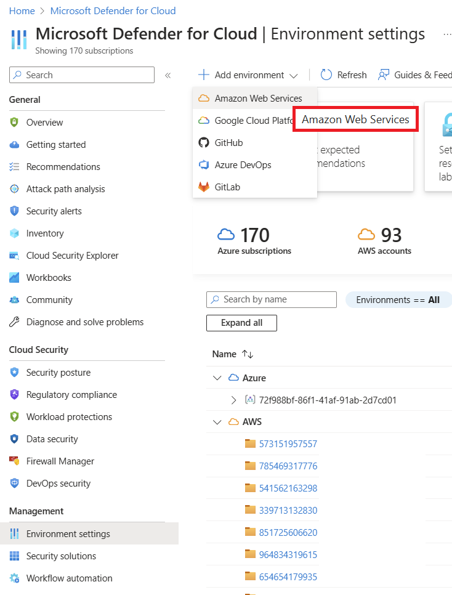452x595 pixels.
Task: Click the Security posture shield icon
Action: coord(14,372)
